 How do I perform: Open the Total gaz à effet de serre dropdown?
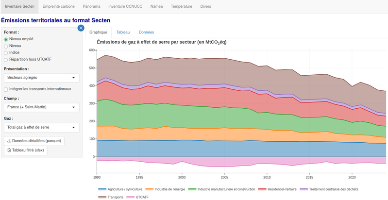(x=41, y=128)
